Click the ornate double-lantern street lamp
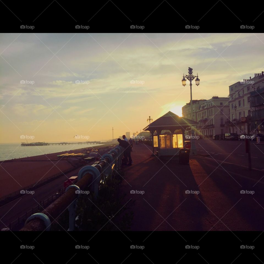The height and width of the screenshot is (264, 264). pyautogui.click(x=191, y=79)
